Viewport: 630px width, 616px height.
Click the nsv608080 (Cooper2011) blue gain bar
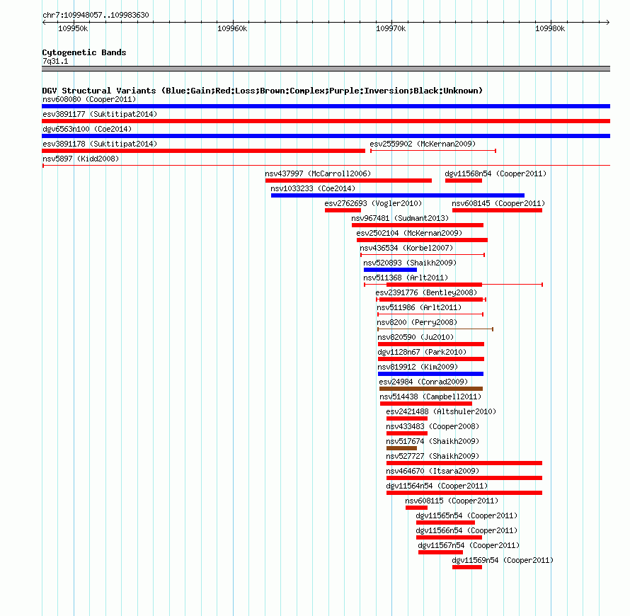point(326,106)
